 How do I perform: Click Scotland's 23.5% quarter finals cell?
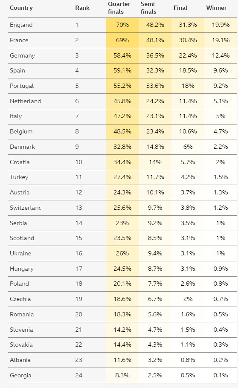point(122,238)
